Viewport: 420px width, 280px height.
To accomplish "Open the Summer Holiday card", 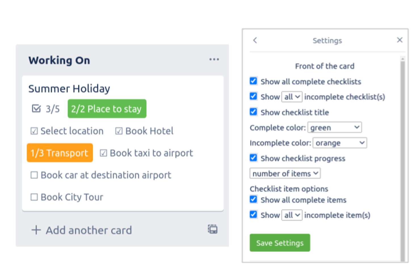I will 69,89.
